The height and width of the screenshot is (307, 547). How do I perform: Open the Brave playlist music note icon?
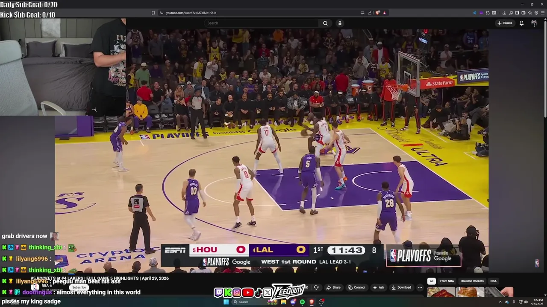pyautogui.click(x=511, y=13)
